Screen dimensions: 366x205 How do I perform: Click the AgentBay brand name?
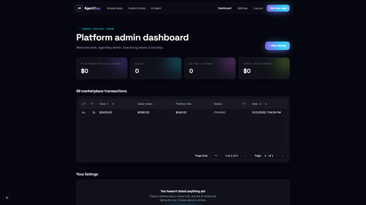coord(92,8)
